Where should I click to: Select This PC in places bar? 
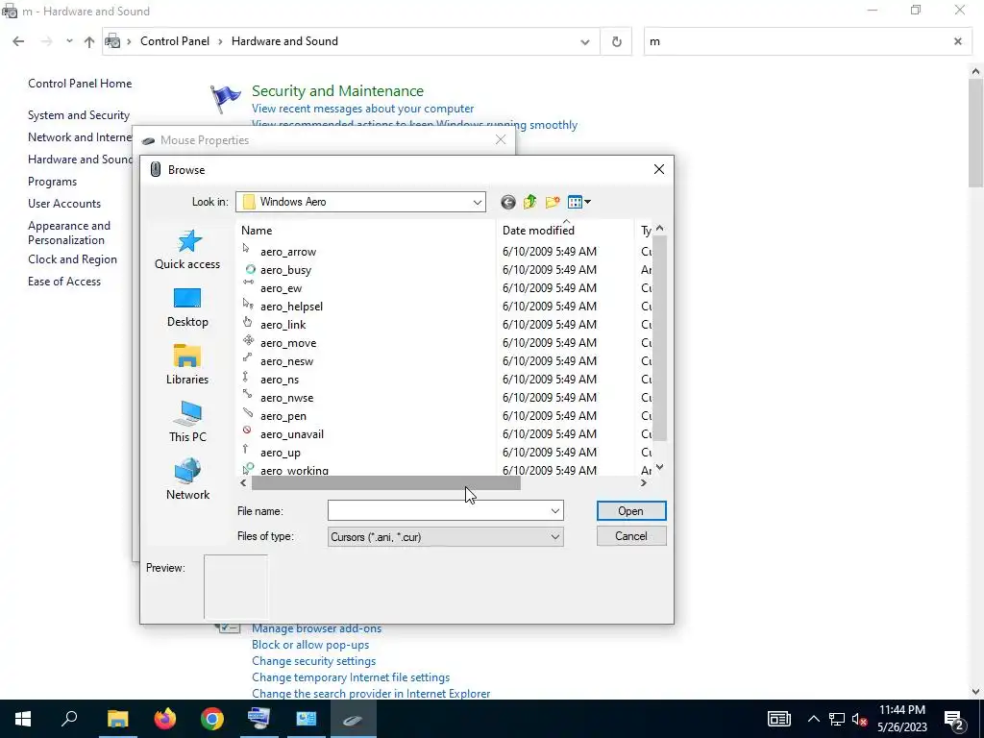tap(187, 422)
